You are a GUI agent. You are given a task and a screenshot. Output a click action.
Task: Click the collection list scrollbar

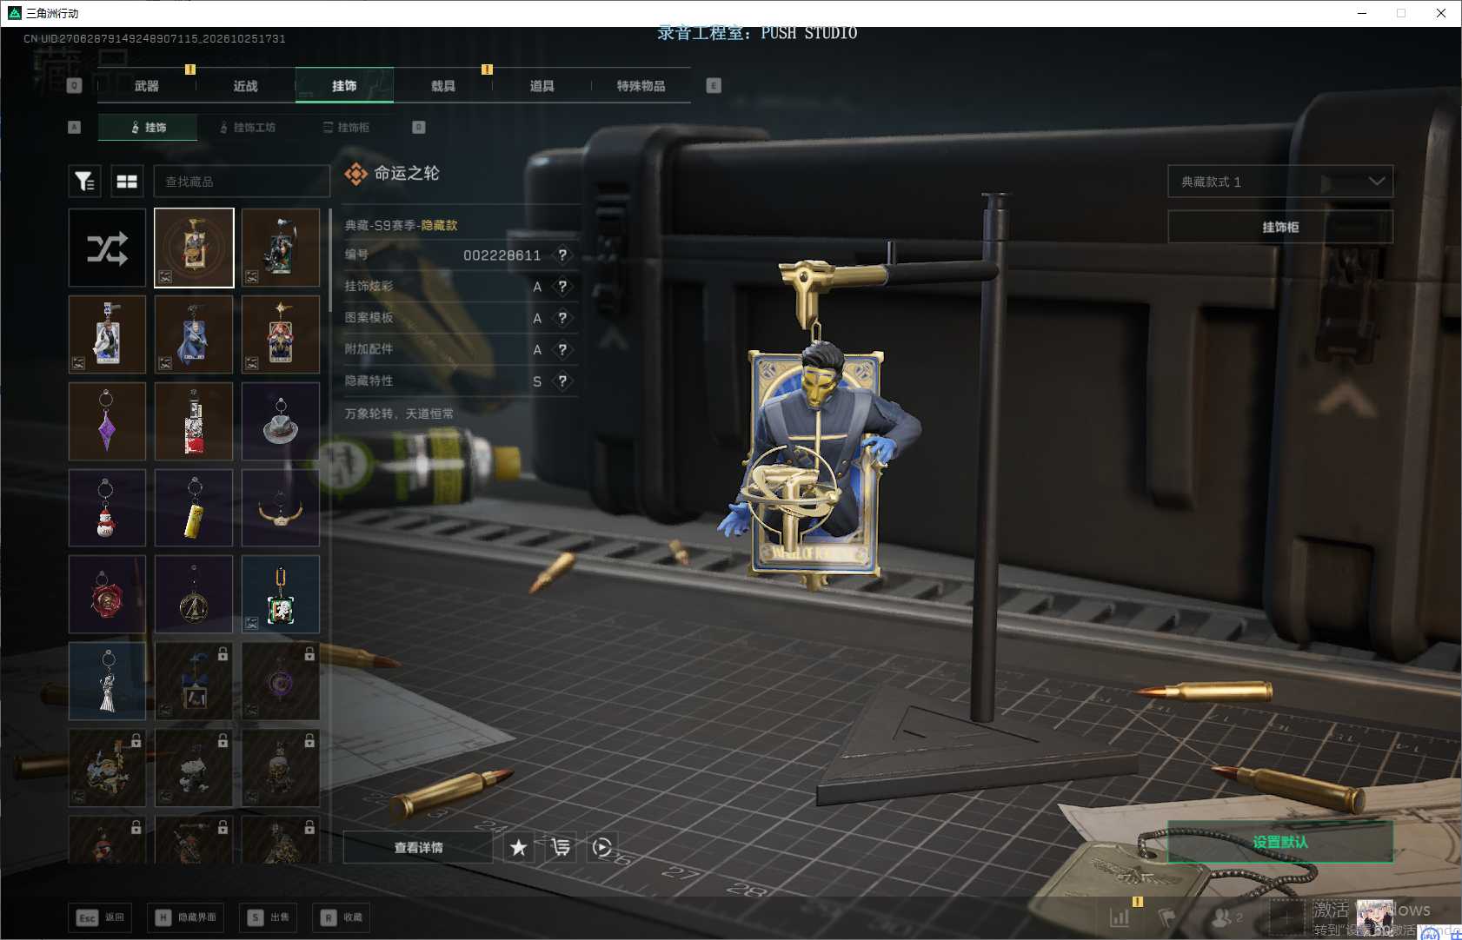click(x=330, y=261)
